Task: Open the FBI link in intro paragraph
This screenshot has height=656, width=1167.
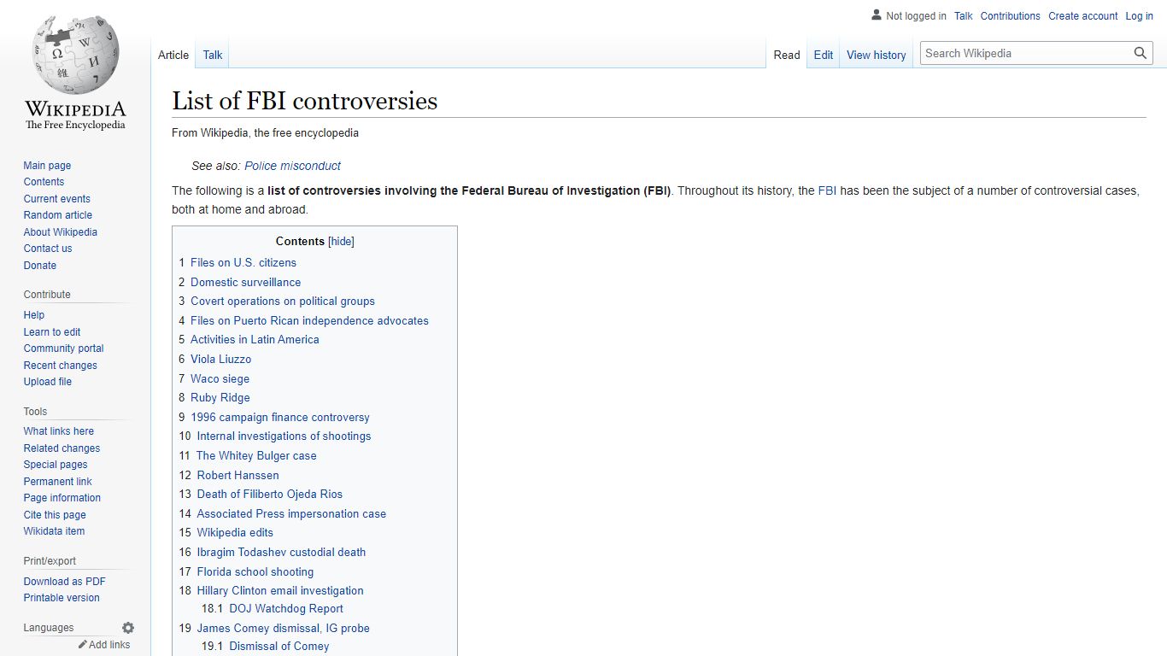Action: tap(827, 190)
